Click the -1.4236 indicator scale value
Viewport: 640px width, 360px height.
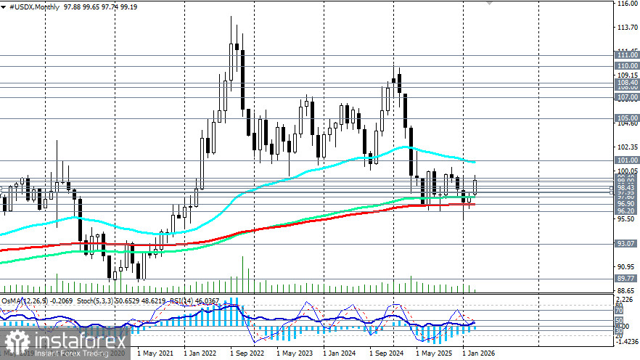(x=627, y=342)
